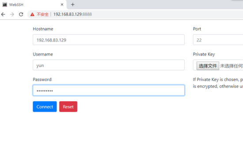Click the browser back arrow
243x162 pixels.
[x=3, y=15]
